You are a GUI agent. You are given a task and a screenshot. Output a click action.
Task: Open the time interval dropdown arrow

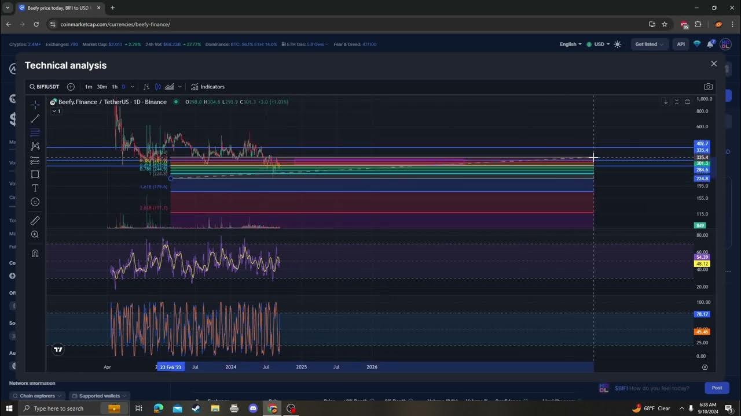[133, 87]
